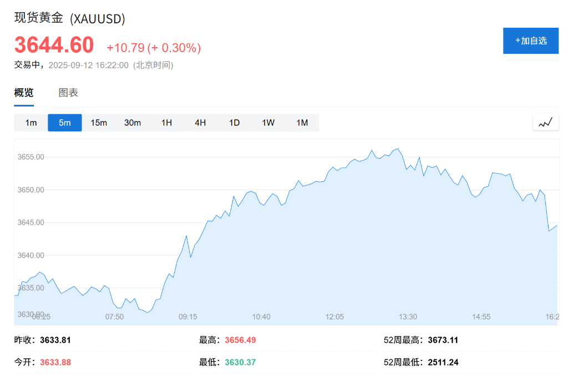Click the current price 3644.60
568x386 pixels.
(x=54, y=44)
